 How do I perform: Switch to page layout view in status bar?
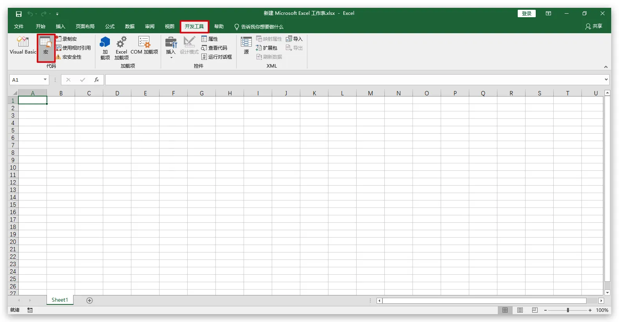(x=520, y=310)
